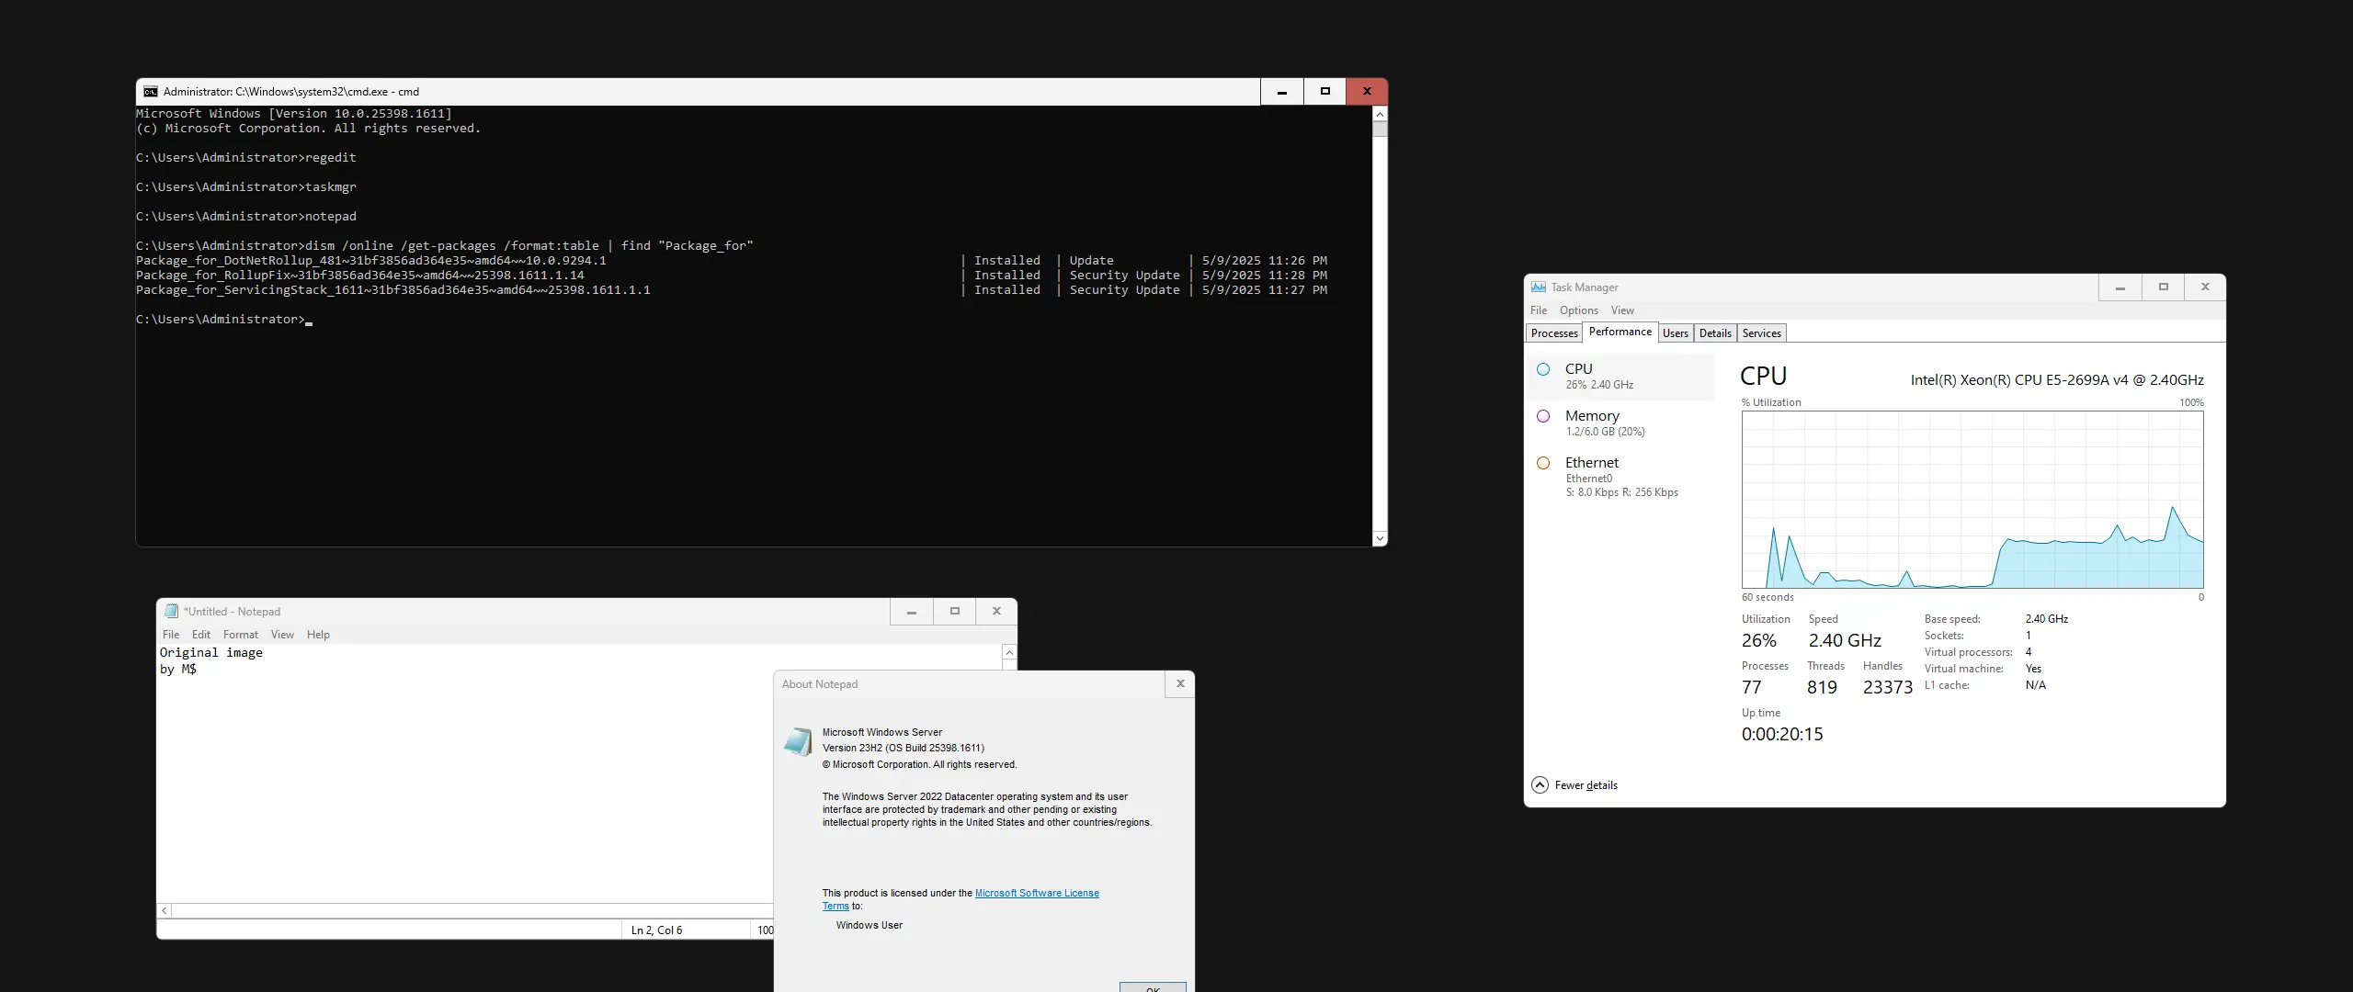Viewport: 2353px width, 992px height.
Task: Click the Notepad title bar icon
Action: [171, 612]
